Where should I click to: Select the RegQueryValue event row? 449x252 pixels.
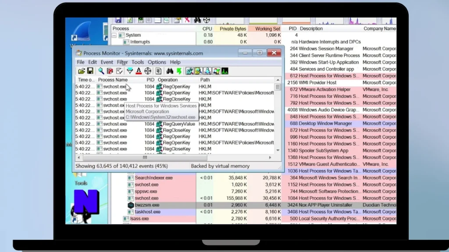click(x=175, y=124)
